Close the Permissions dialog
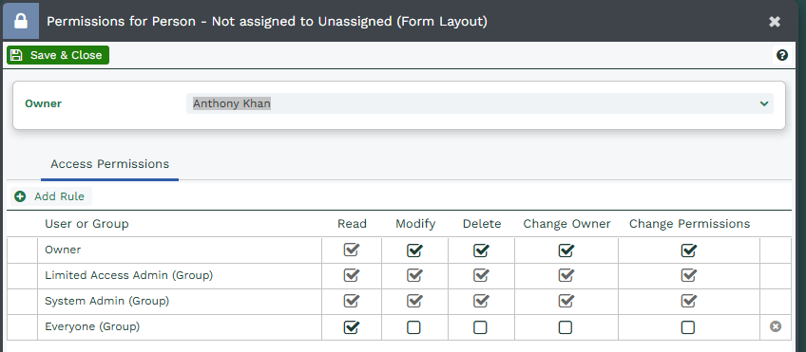Viewport: 806px width, 352px height. pos(774,22)
